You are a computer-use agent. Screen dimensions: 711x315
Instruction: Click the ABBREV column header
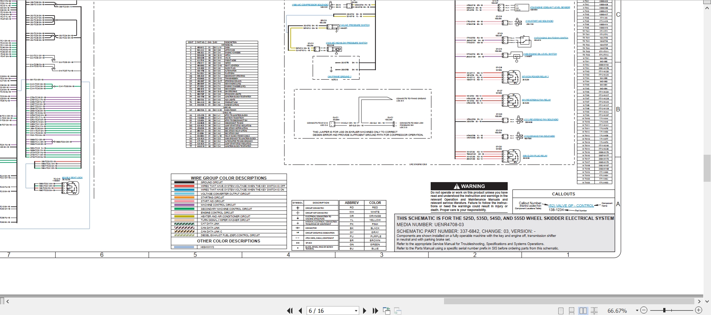coord(351,203)
